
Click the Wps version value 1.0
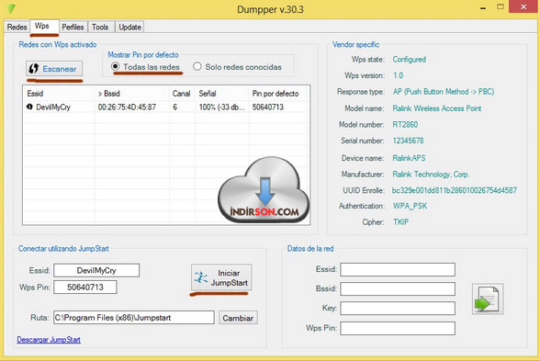click(x=399, y=75)
